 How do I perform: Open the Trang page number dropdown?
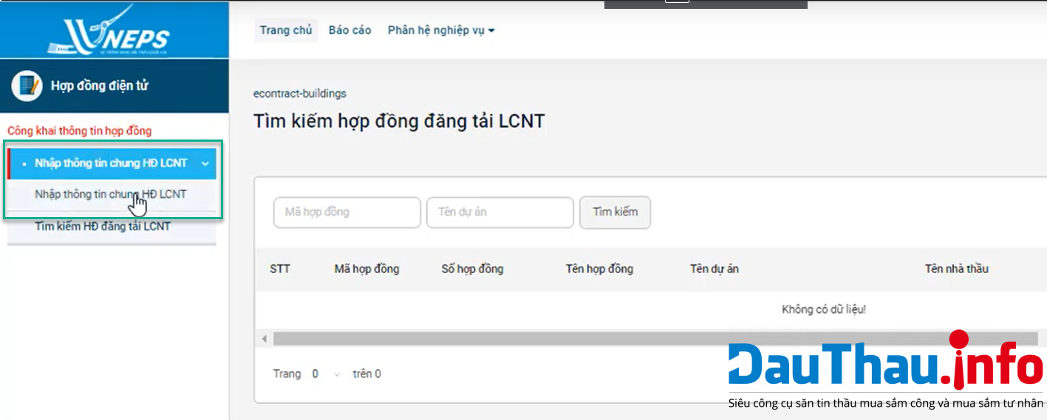[x=325, y=374]
